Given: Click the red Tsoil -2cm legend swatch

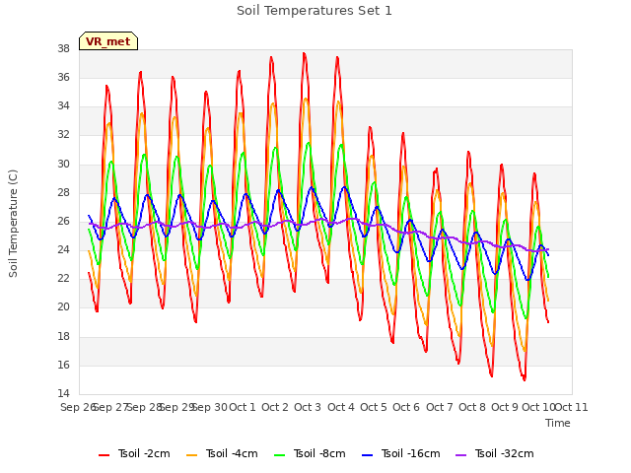Looking at the screenshot, I should pos(104,455).
